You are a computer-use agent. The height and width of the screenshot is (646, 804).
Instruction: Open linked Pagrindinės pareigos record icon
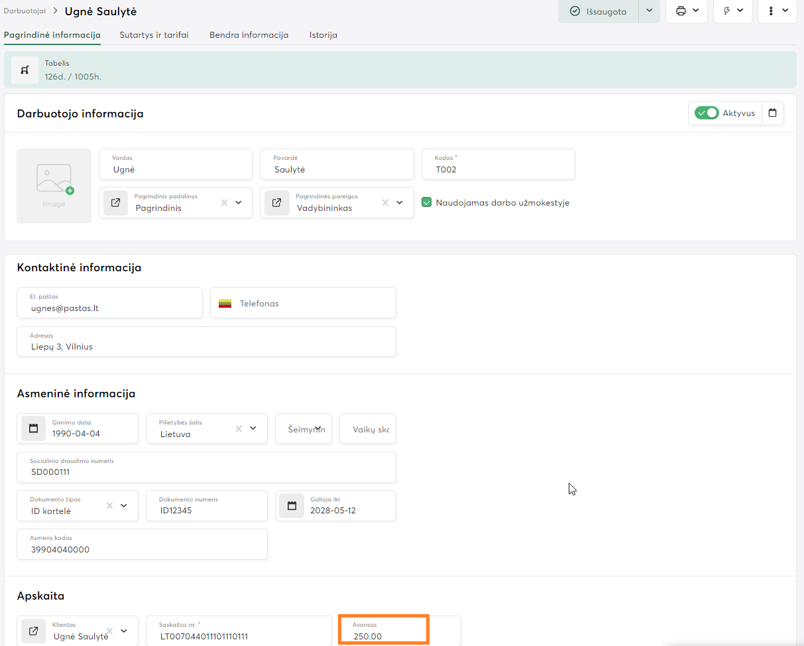click(x=277, y=203)
